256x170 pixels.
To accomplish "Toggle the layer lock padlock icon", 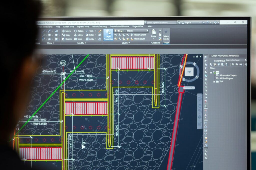I will click(x=122, y=31).
